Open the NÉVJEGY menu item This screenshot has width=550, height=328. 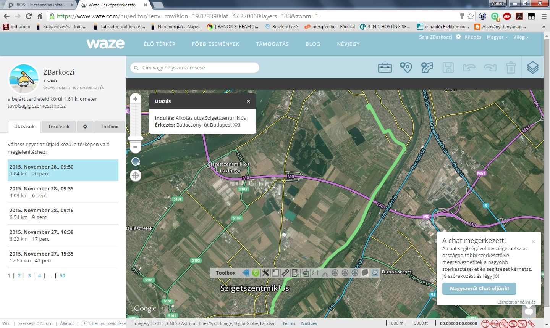point(348,44)
